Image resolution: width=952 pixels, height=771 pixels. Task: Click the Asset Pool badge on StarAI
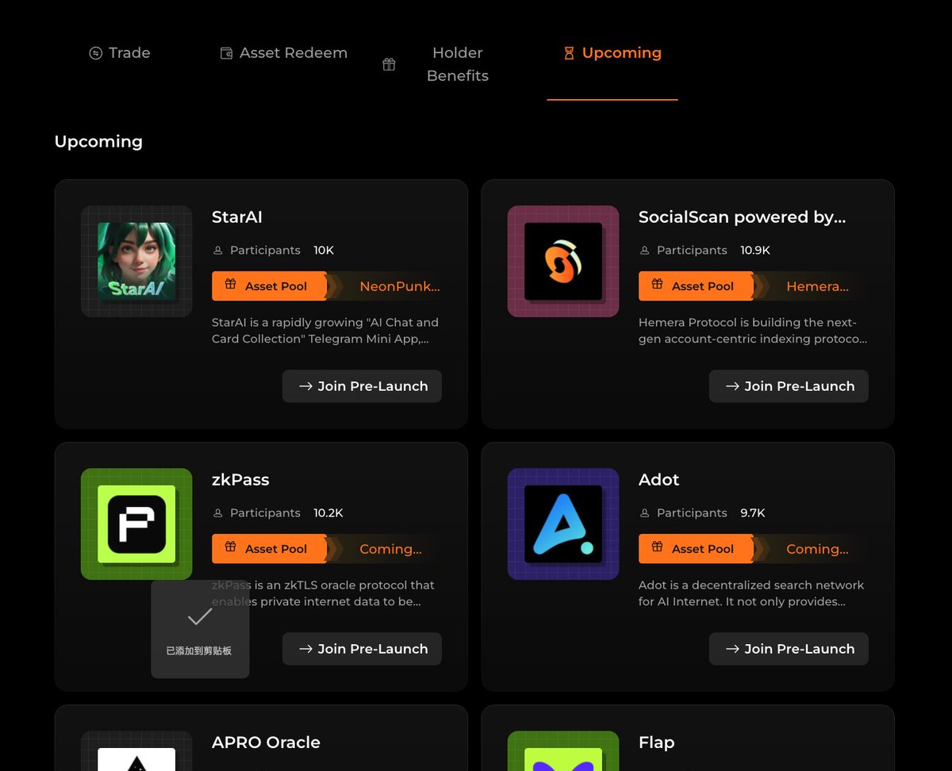(270, 286)
